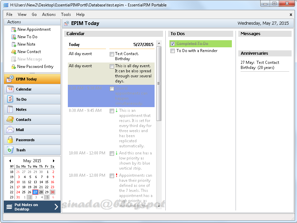Click the Messages section header
Screen dimensions: 297x223
[x=265, y=34]
